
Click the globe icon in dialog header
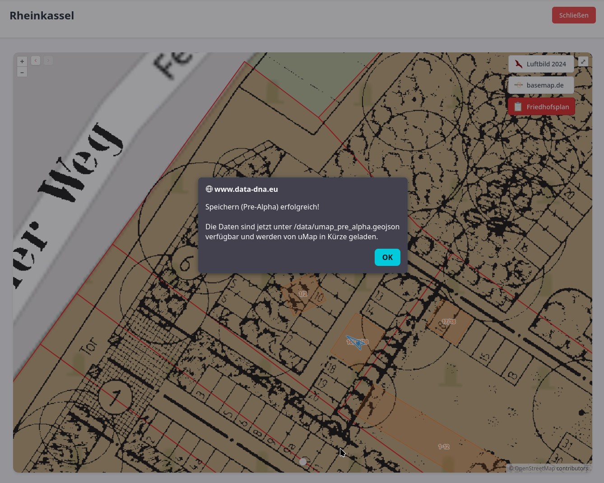point(209,189)
